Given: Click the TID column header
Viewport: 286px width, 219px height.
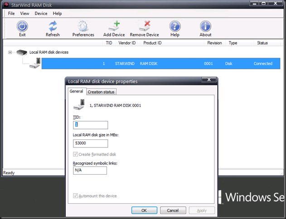Looking at the screenshot, I should pyautogui.click(x=109, y=43).
